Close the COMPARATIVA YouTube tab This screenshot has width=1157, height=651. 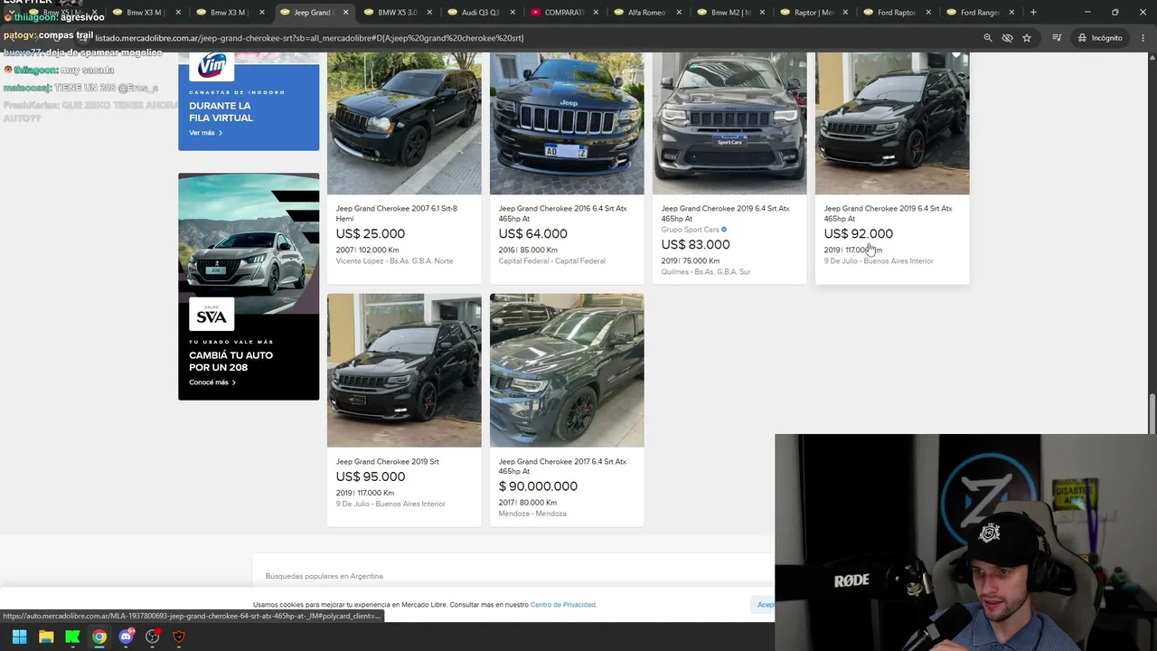pyautogui.click(x=596, y=13)
